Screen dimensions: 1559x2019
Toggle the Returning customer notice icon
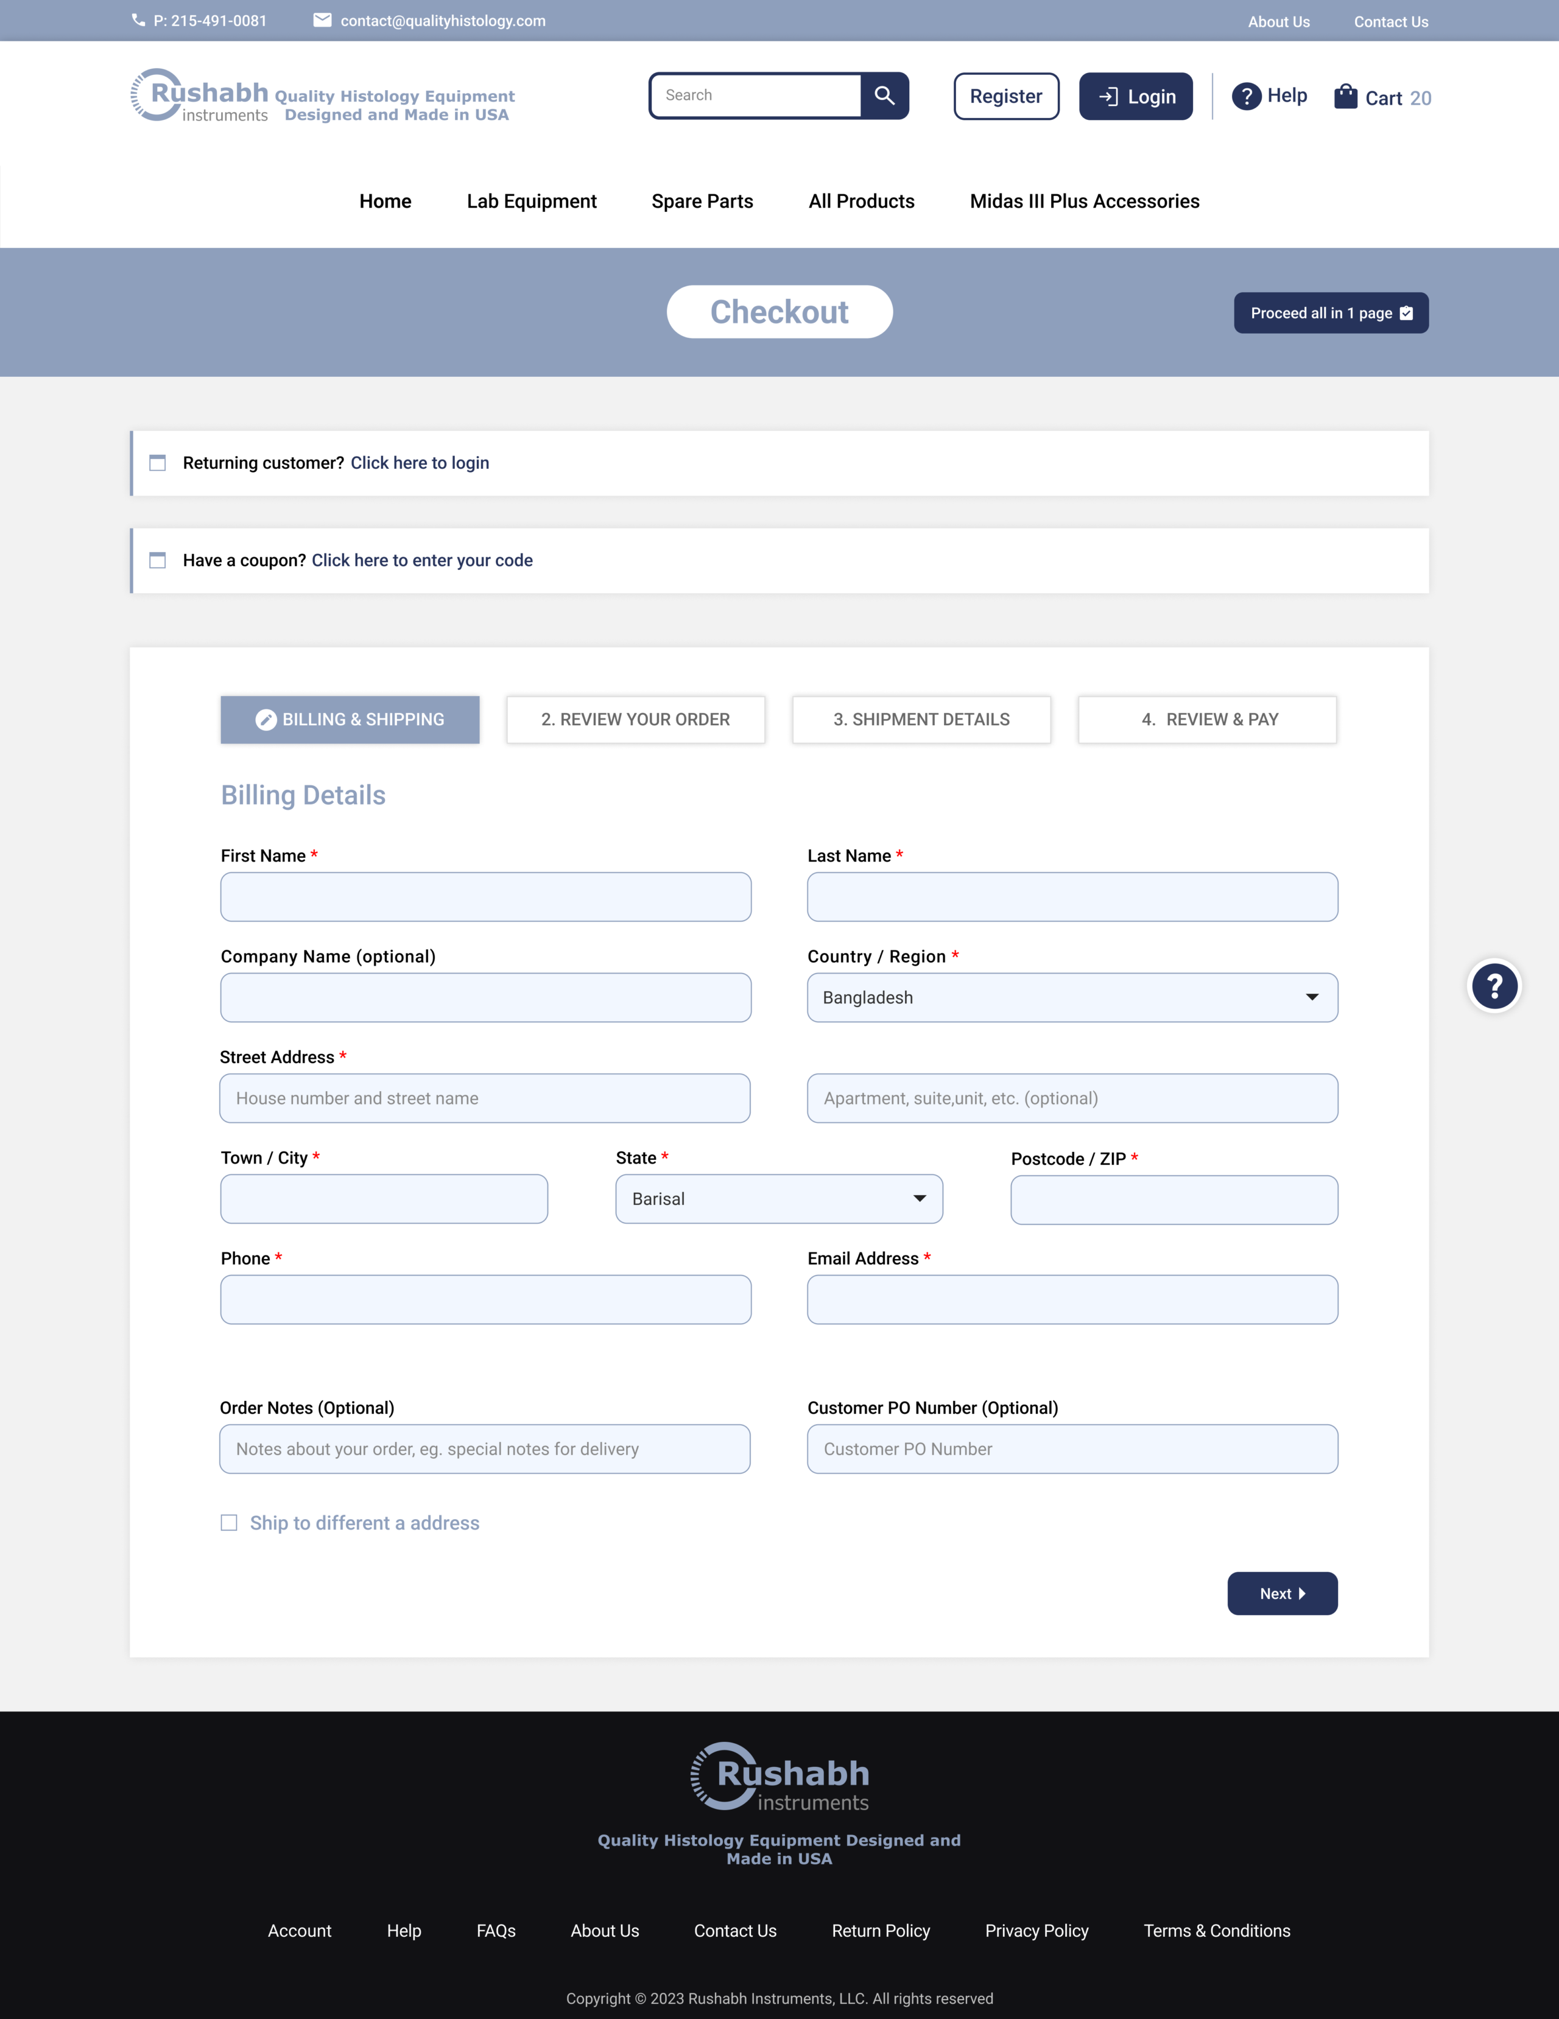click(x=158, y=462)
